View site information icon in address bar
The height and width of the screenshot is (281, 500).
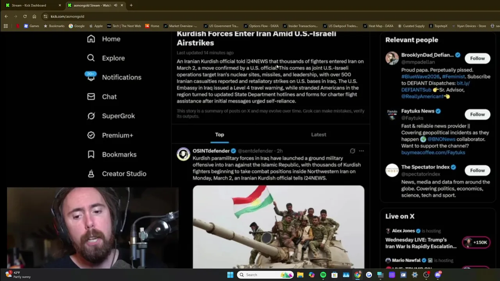point(46,16)
